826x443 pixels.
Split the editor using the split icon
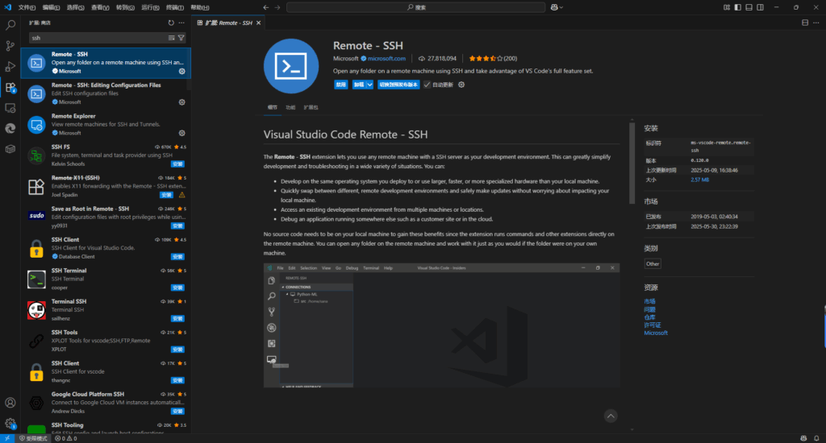click(805, 23)
